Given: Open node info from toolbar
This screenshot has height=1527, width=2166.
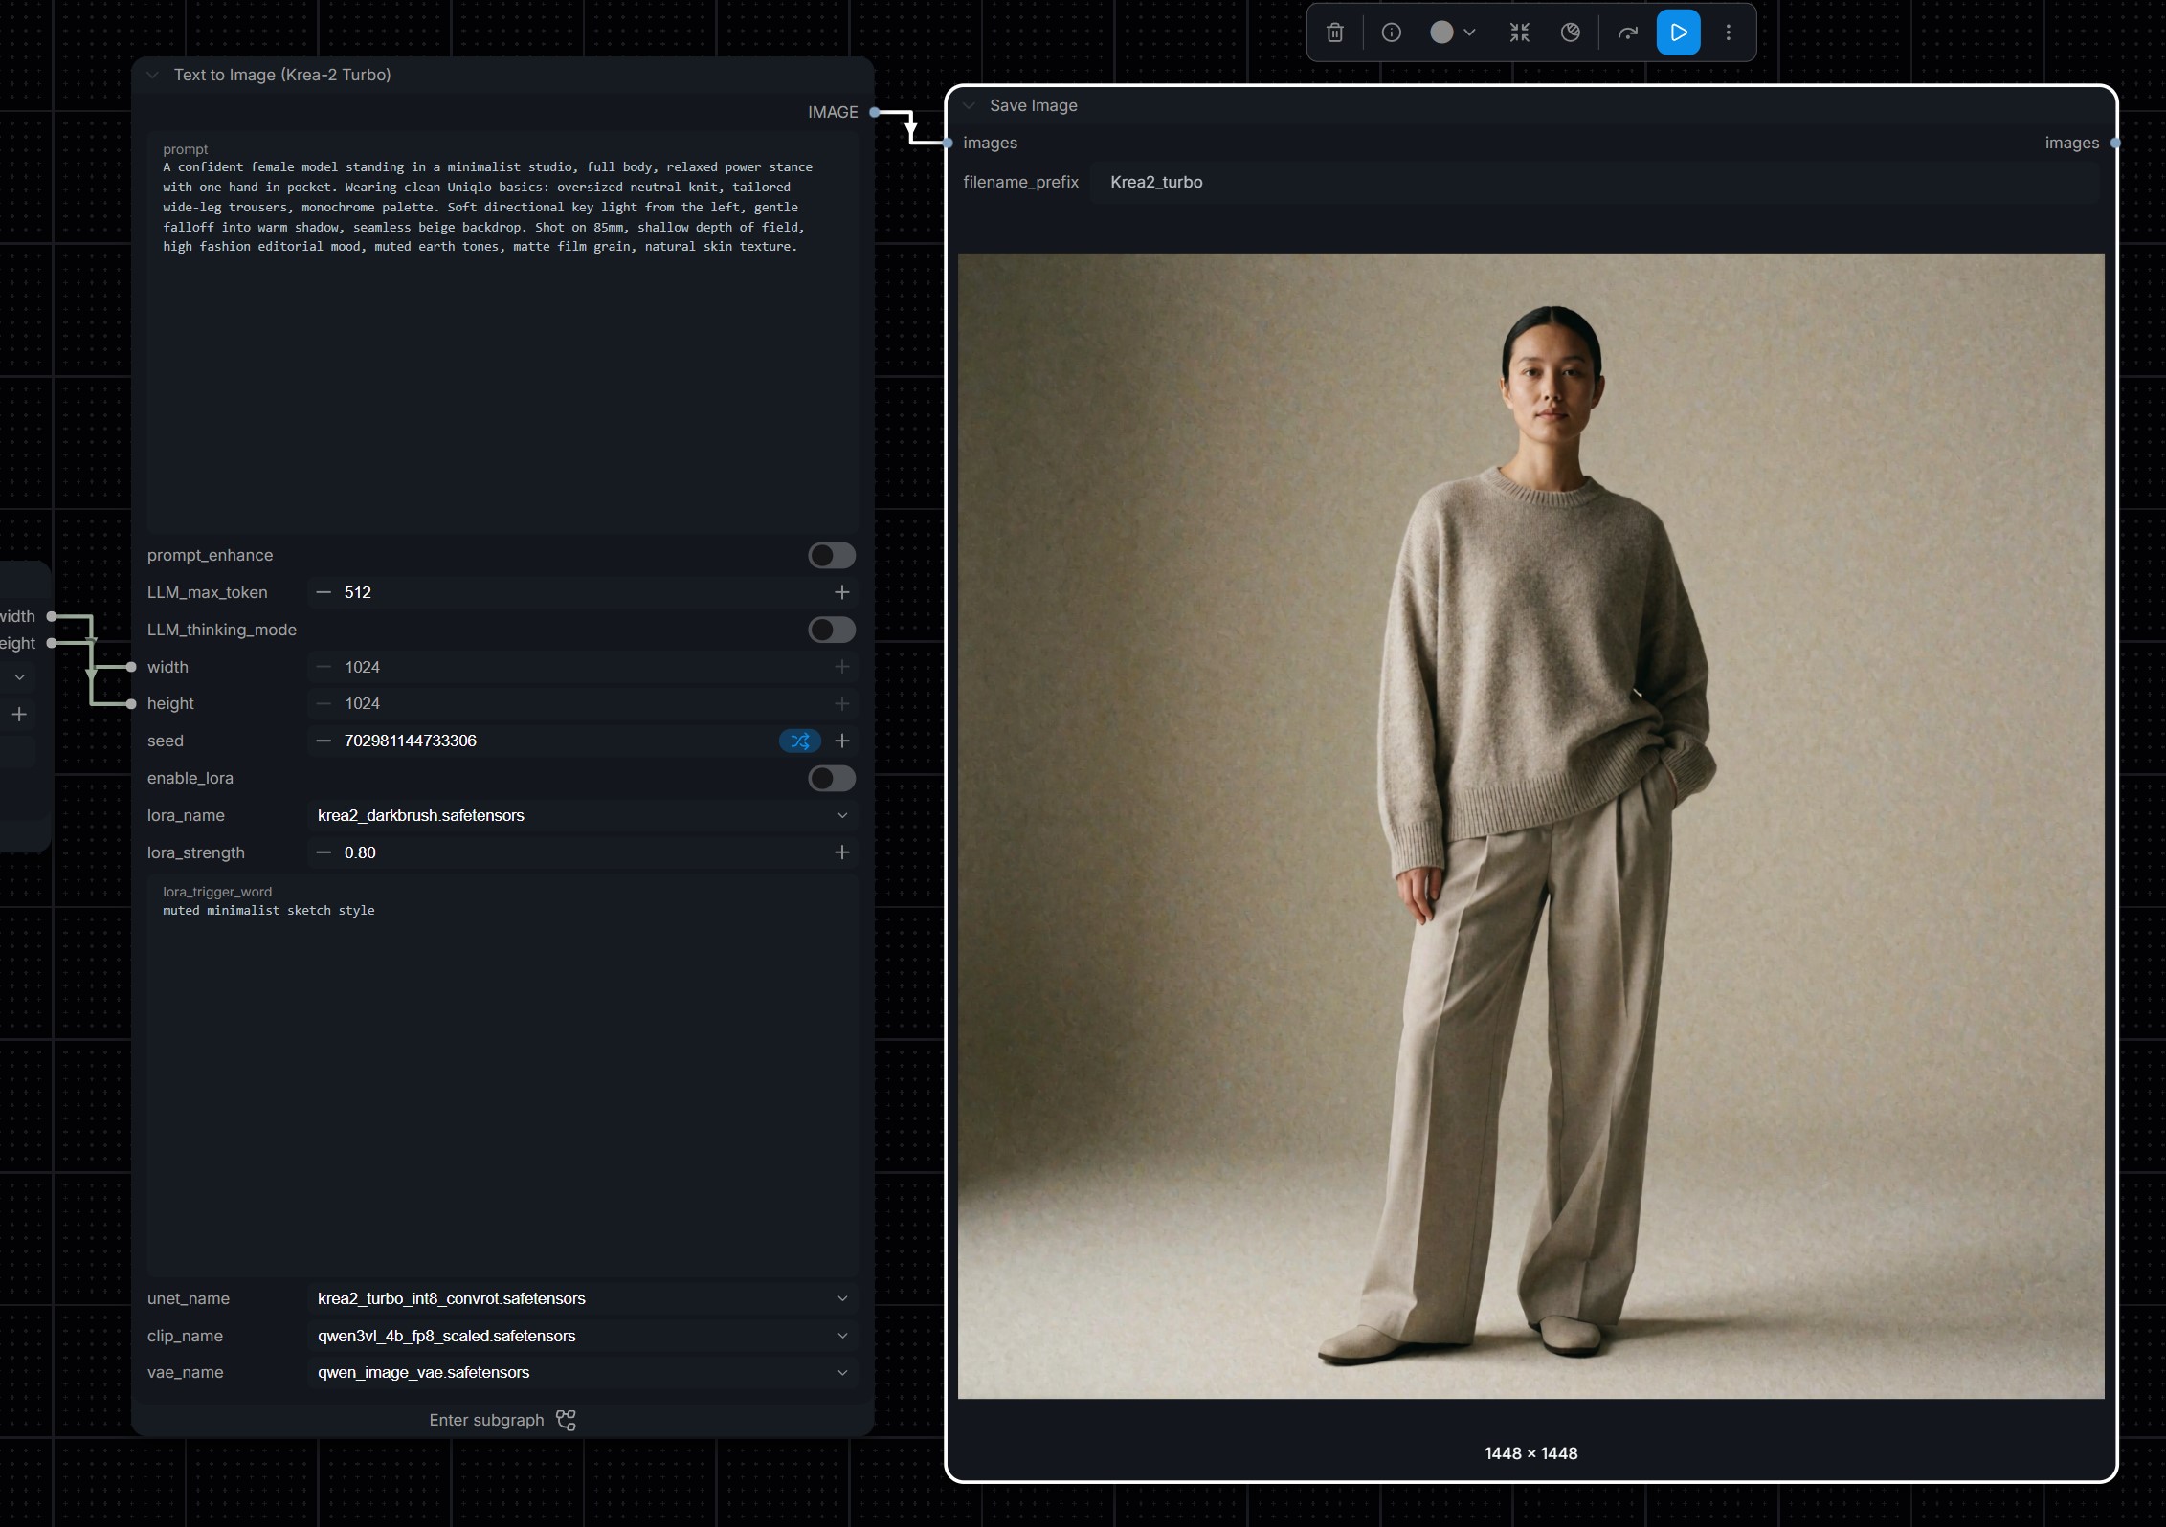Looking at the screenshot, I should coord(1392,33).
